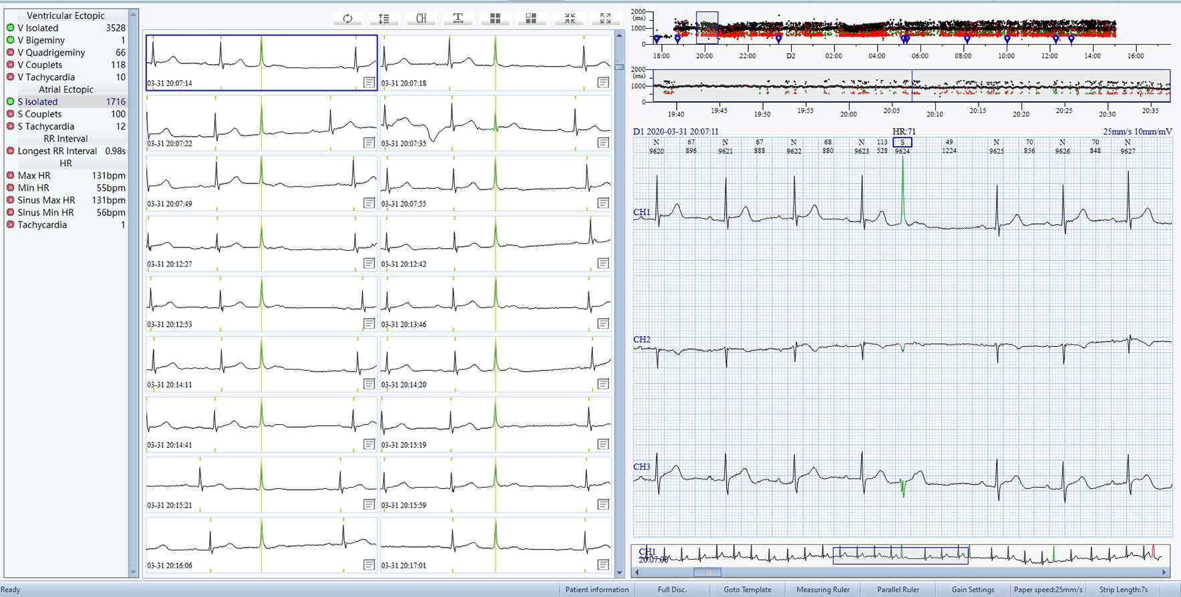Open Gain Settings
The height and width of the screenshot is (597, 1181).
pyautogui.click(x=973, y=590)
